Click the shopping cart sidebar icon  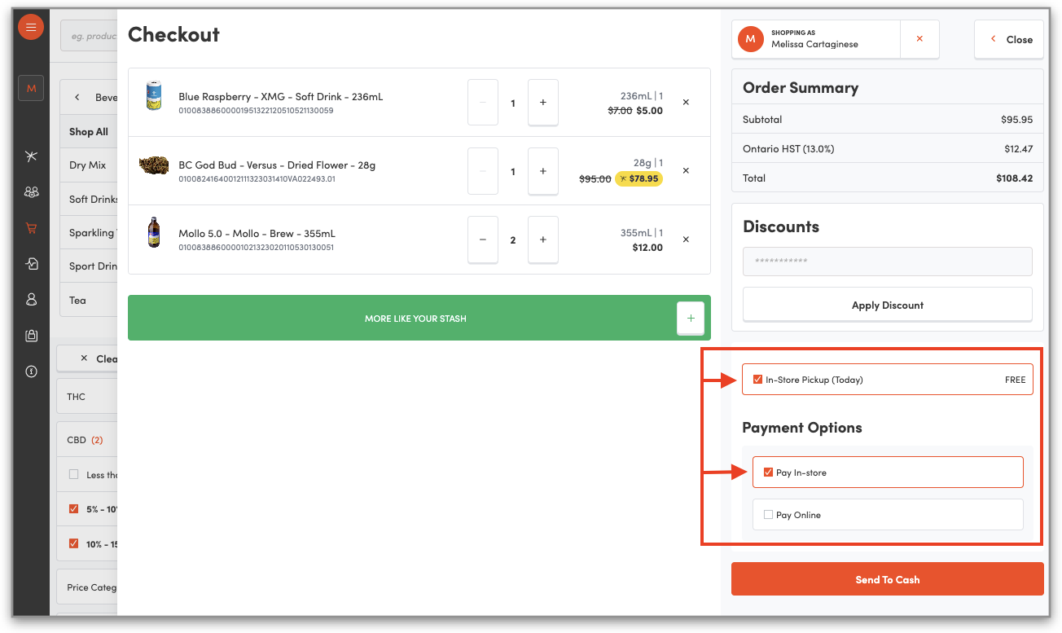(x=31, y=228)
